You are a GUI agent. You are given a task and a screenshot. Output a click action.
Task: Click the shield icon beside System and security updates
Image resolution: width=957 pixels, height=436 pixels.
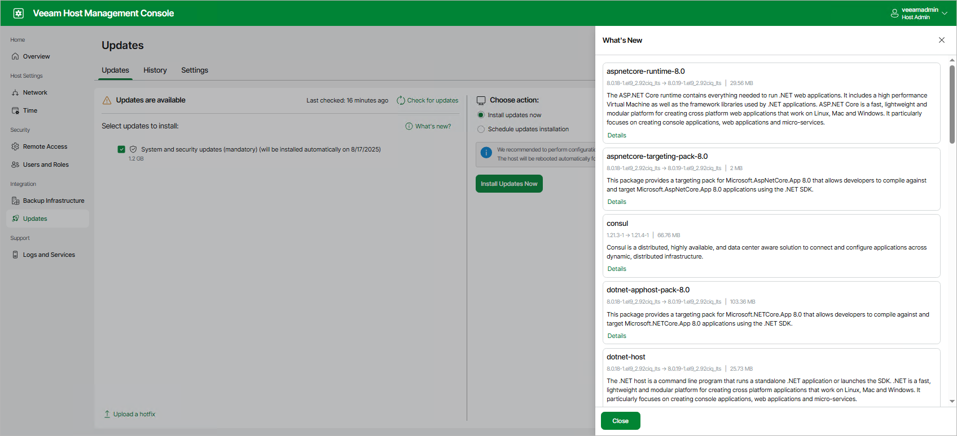(x=133, y=149)
